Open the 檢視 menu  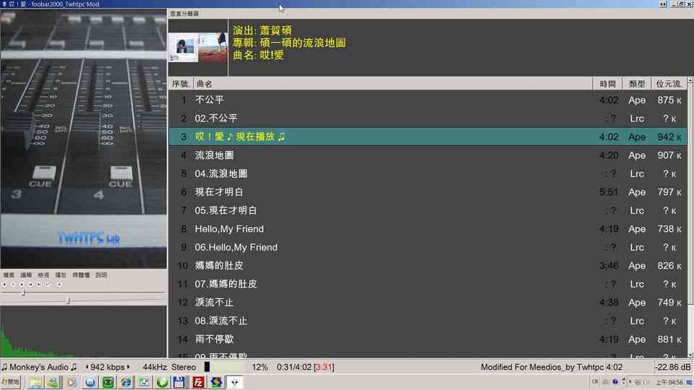pos(43,275)
